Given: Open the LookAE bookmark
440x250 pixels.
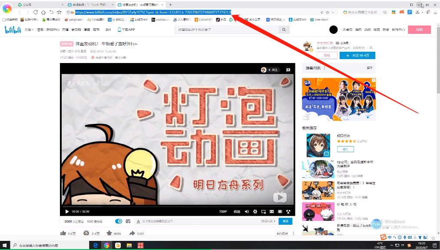Looking at the screenshot, I should pyautogui.click(x=161, y=20).
